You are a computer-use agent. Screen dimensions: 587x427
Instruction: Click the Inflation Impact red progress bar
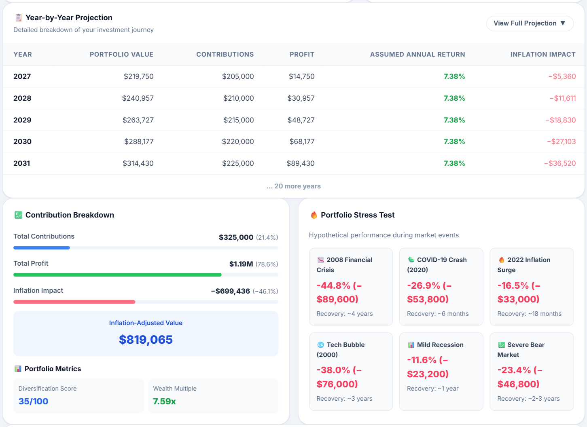point(74,302)
